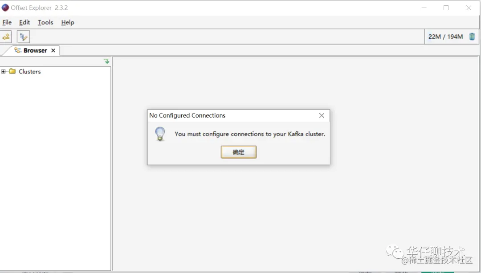Open the Edit menu
The width and height of the screenshot is (481, 273).
[x=24, y=22]
